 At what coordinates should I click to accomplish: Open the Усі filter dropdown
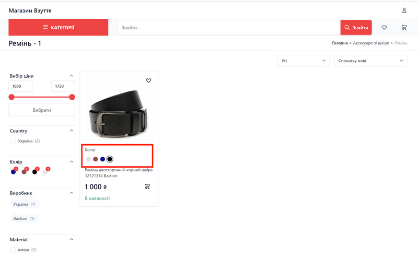(304, 61)
